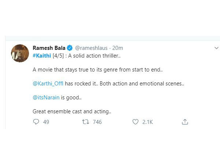
Task: Open the @itsNarain profile mention
Action: (46, 97)
